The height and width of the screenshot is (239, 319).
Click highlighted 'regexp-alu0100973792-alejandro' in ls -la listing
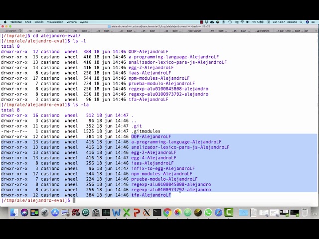pos(171,190)
